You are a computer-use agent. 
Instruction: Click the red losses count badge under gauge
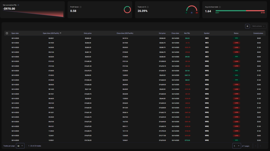(197, 13)
